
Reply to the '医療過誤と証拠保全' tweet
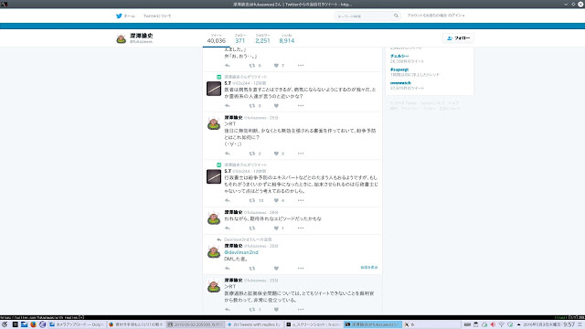(228, 309)
